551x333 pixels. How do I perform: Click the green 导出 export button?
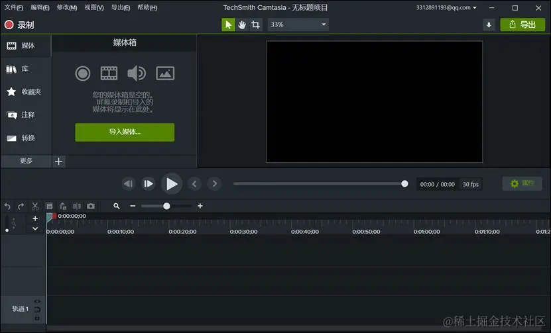click(522, 24)
